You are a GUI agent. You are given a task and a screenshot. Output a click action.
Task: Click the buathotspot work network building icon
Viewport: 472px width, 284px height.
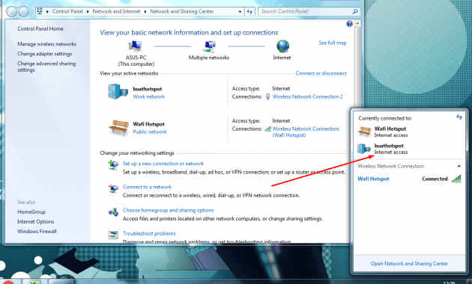click(x=118, y=92)
